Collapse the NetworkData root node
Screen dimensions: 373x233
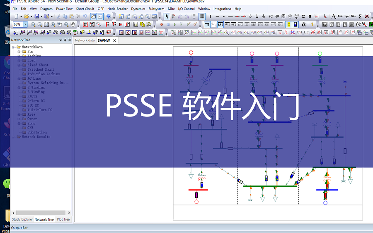tap(13, 47)
